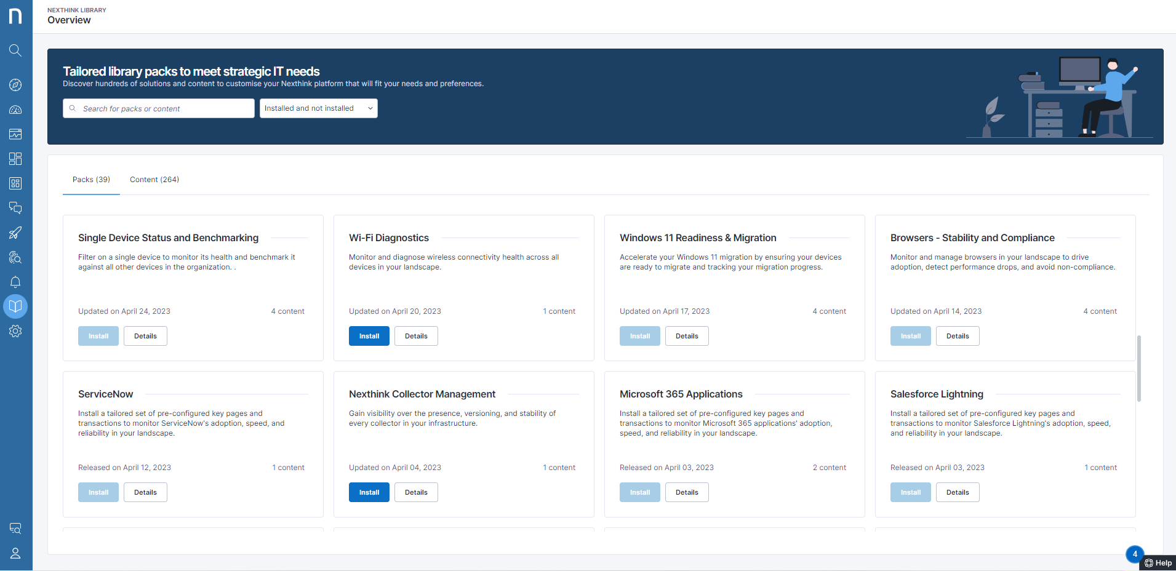Viewport: 1176px width, 571px height.
Task: Open the fingerprint search sidebar icon
Action: pyautogui.click(x=15, y=257)
